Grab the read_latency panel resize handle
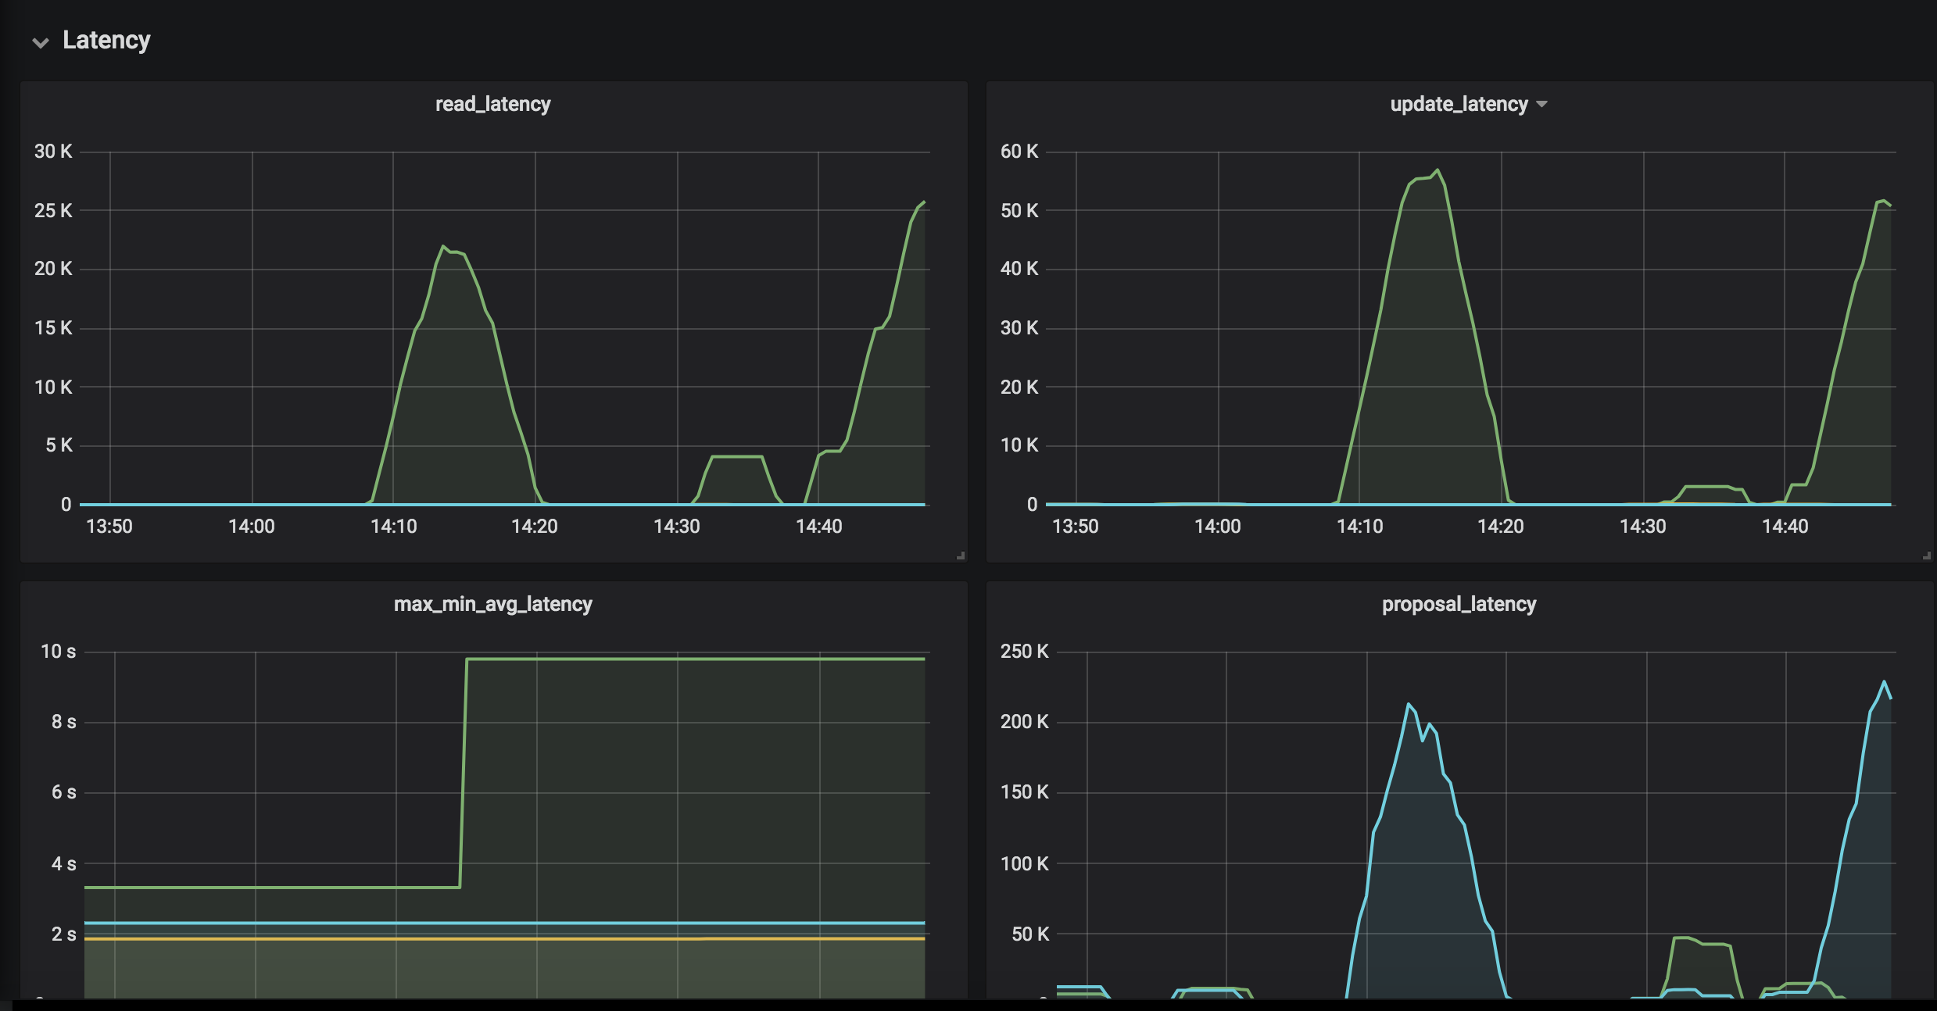The image size is (1937, 1011). 961,556
